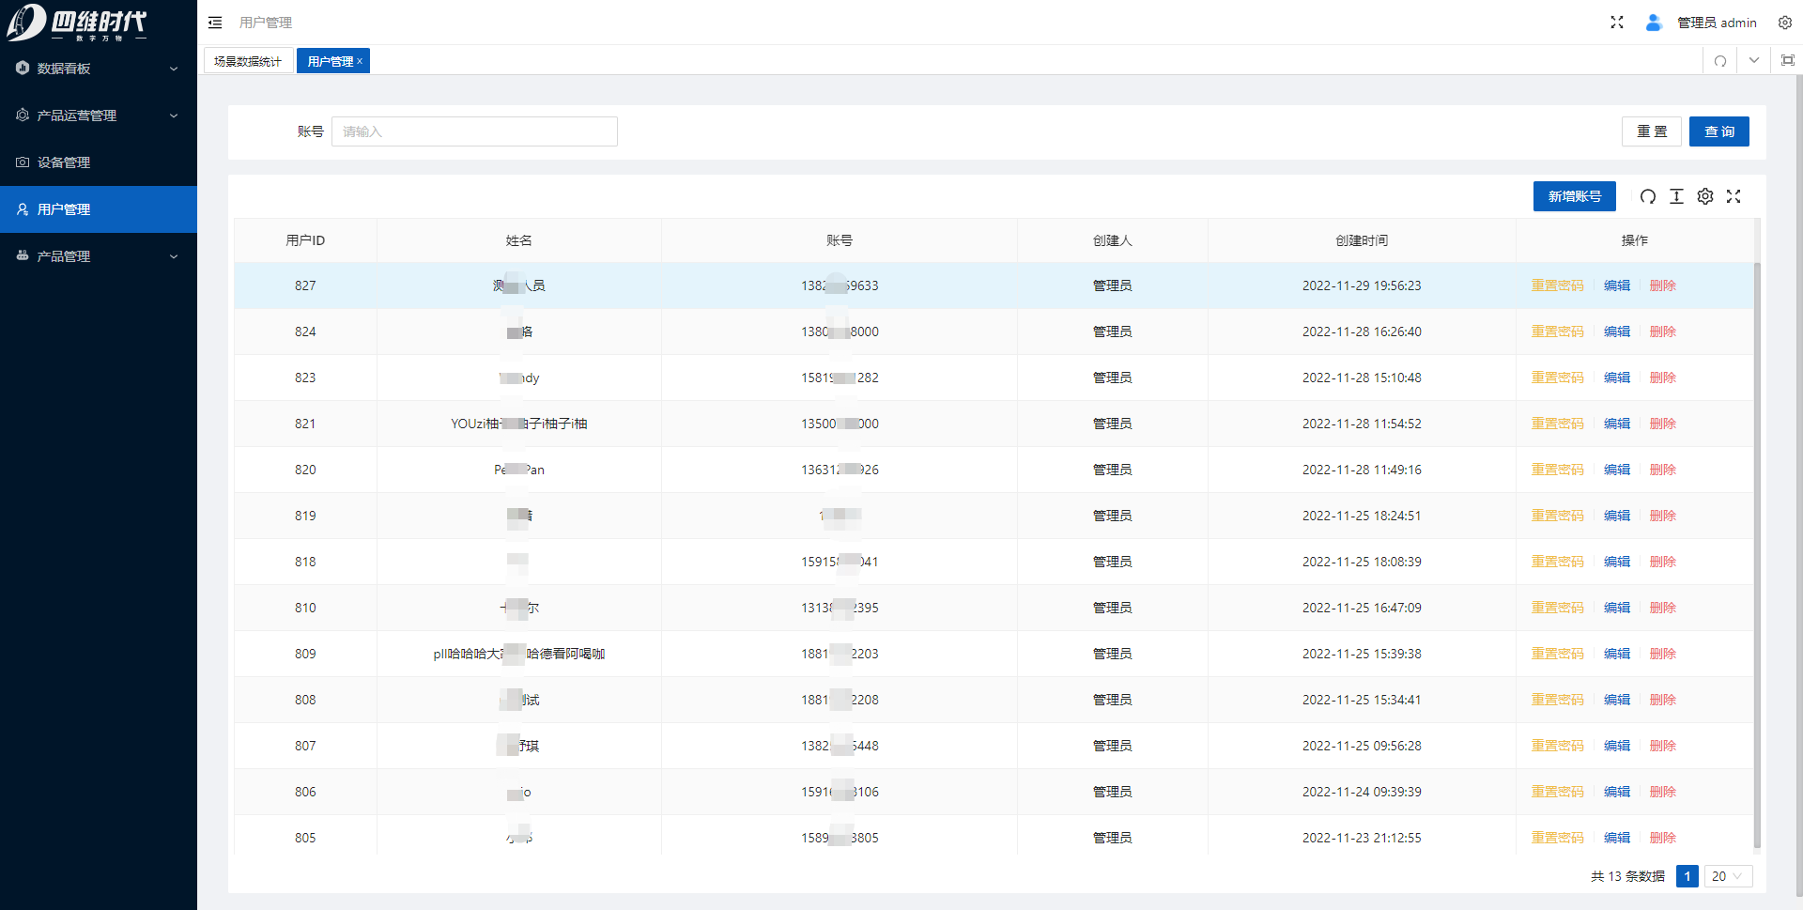Open settings gear in top right header
Screen dimensions: 1803x910
(x=1784, y=23)
